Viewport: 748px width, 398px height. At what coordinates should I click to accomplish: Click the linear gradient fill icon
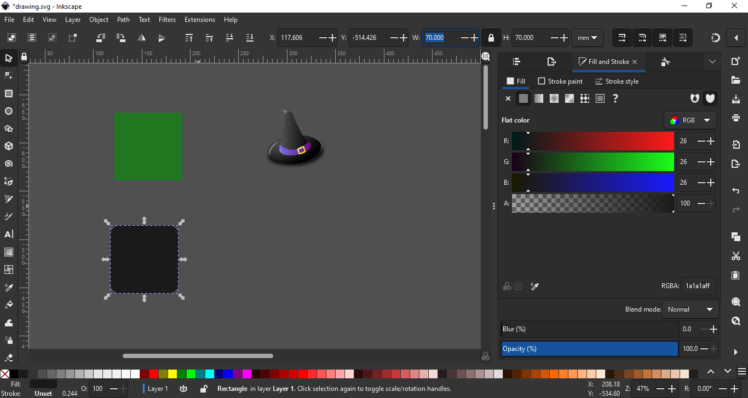(x=539, y=98)
